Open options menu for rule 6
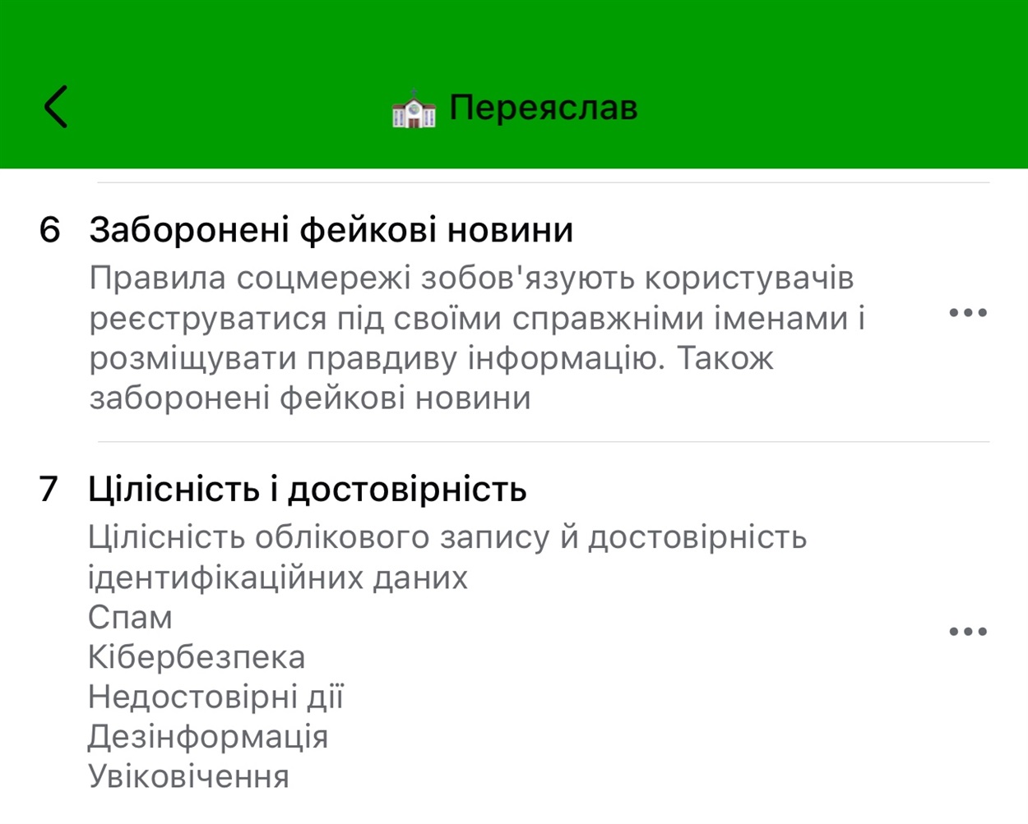 coord(967,313)
